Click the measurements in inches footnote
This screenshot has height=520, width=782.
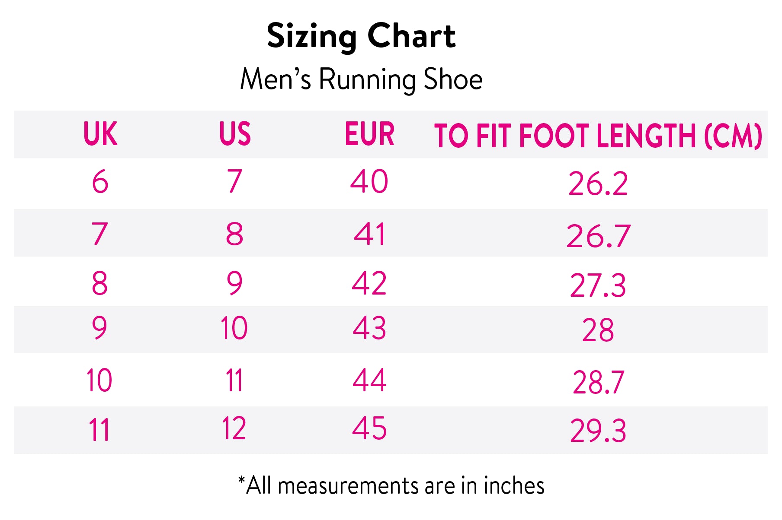(x=391, y=485)
